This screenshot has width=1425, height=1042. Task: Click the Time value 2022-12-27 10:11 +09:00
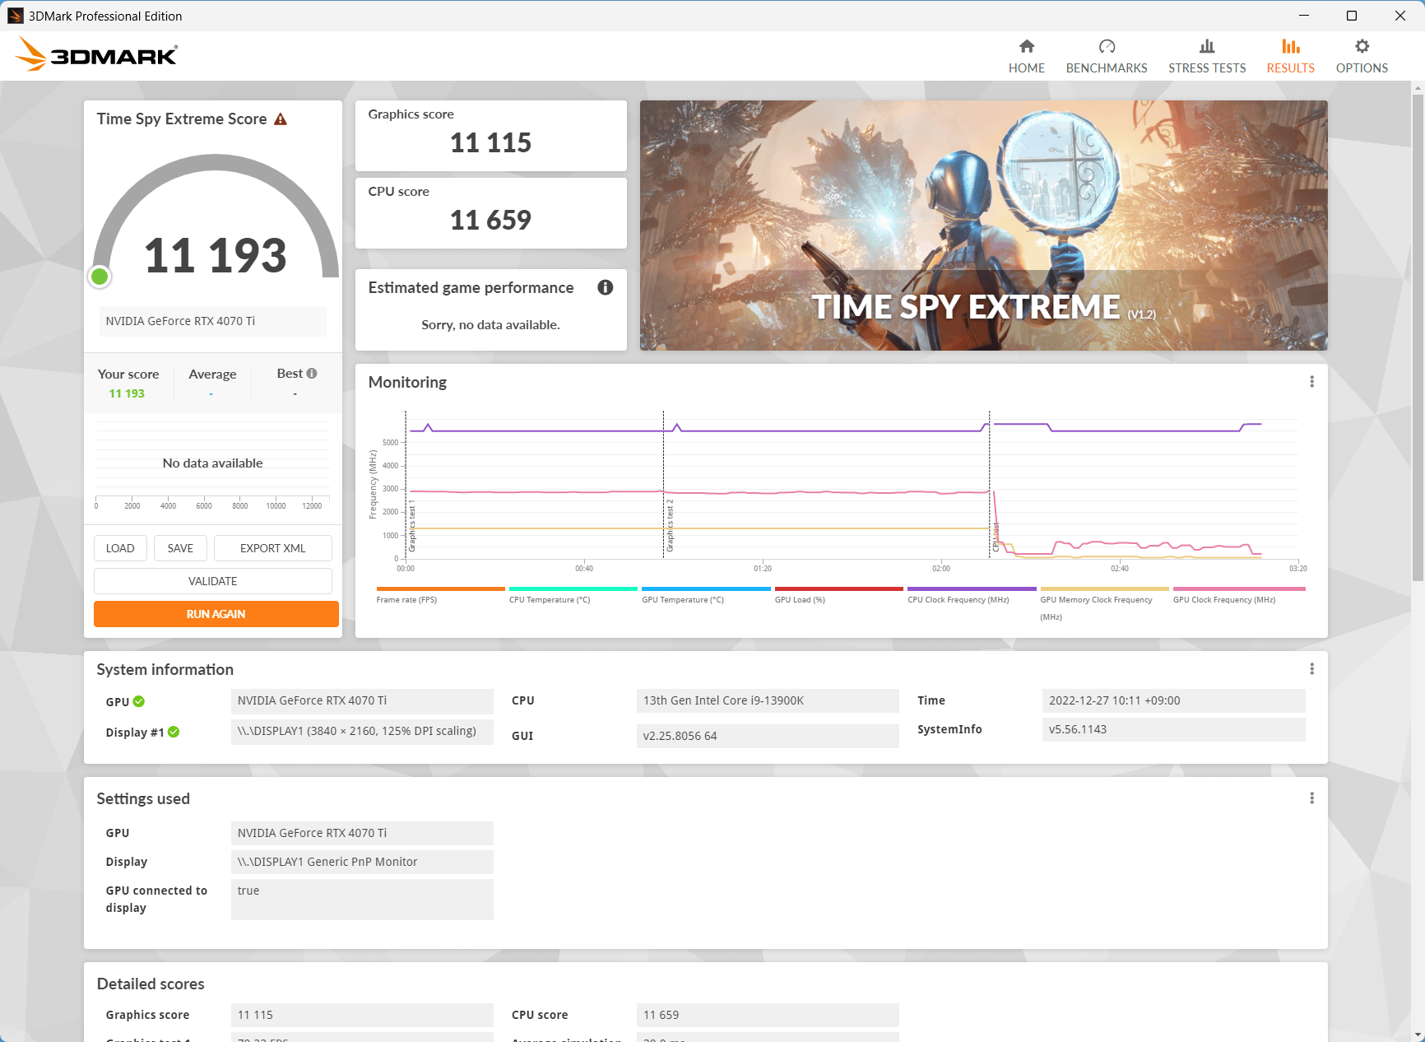click(x=1173, y=700)
